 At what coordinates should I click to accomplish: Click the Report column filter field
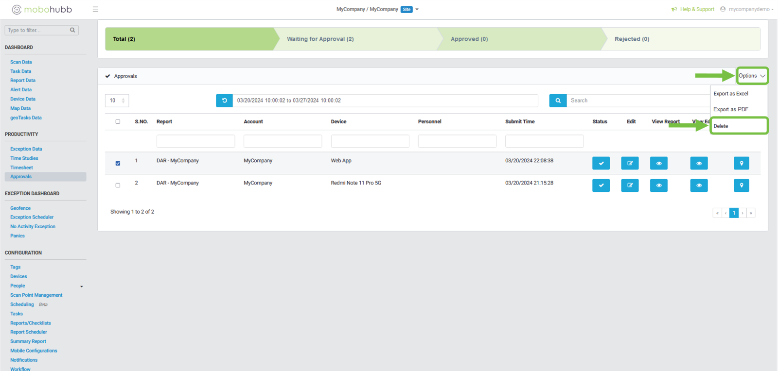(x=195, y=141)
